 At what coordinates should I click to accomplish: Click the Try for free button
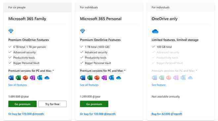point(52,104)
